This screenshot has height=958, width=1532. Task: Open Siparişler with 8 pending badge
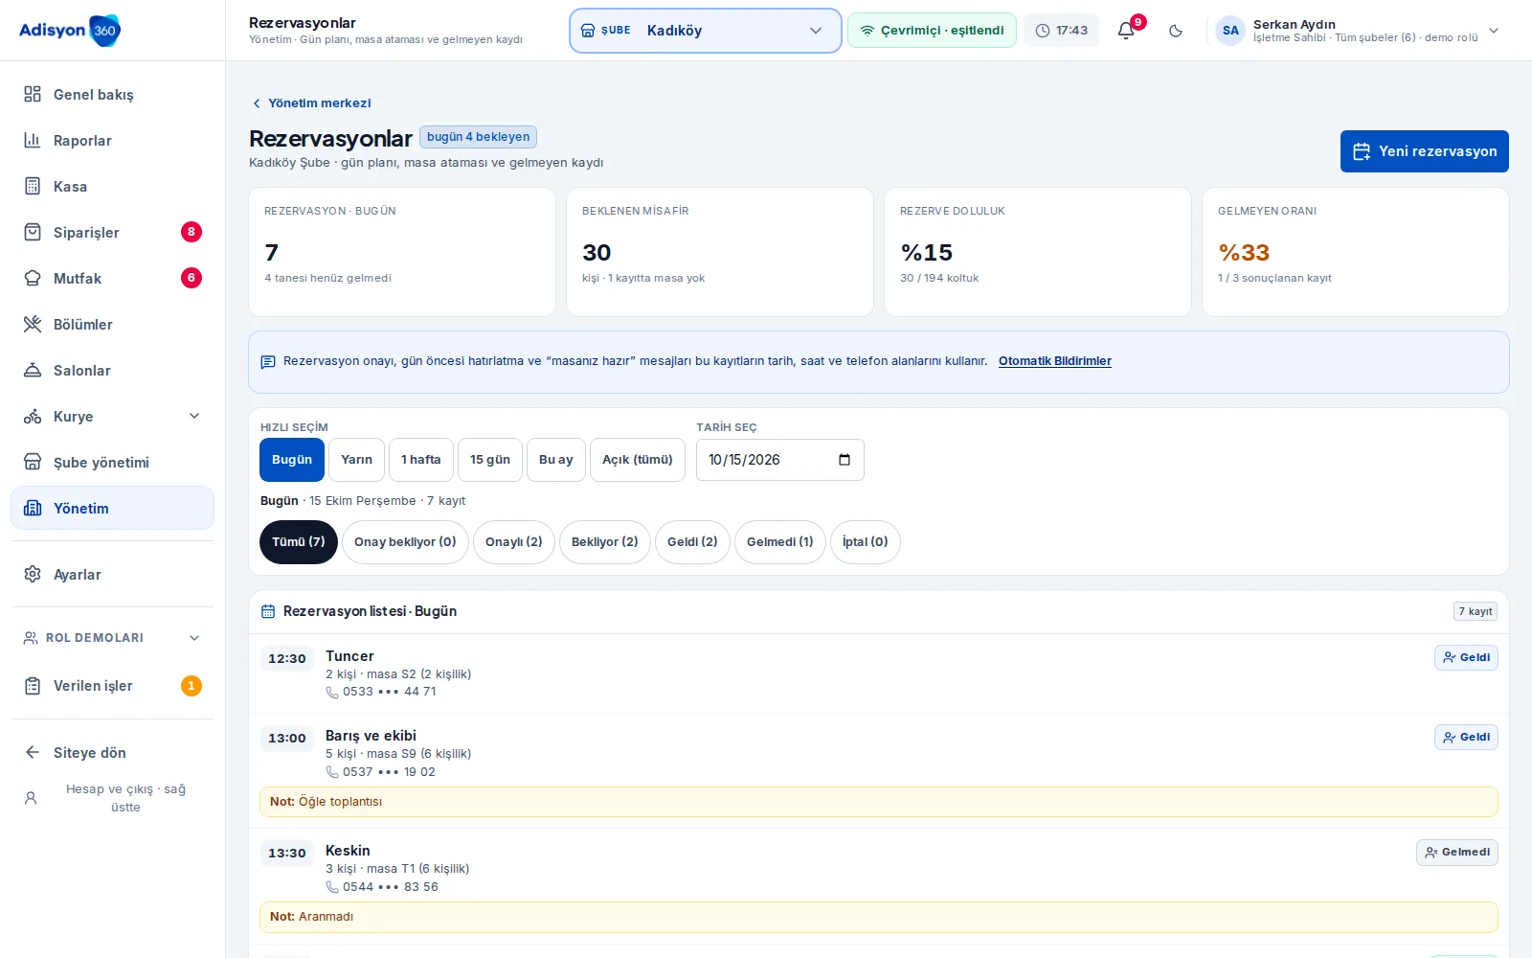pyautogui.click(x=112, y=232)
